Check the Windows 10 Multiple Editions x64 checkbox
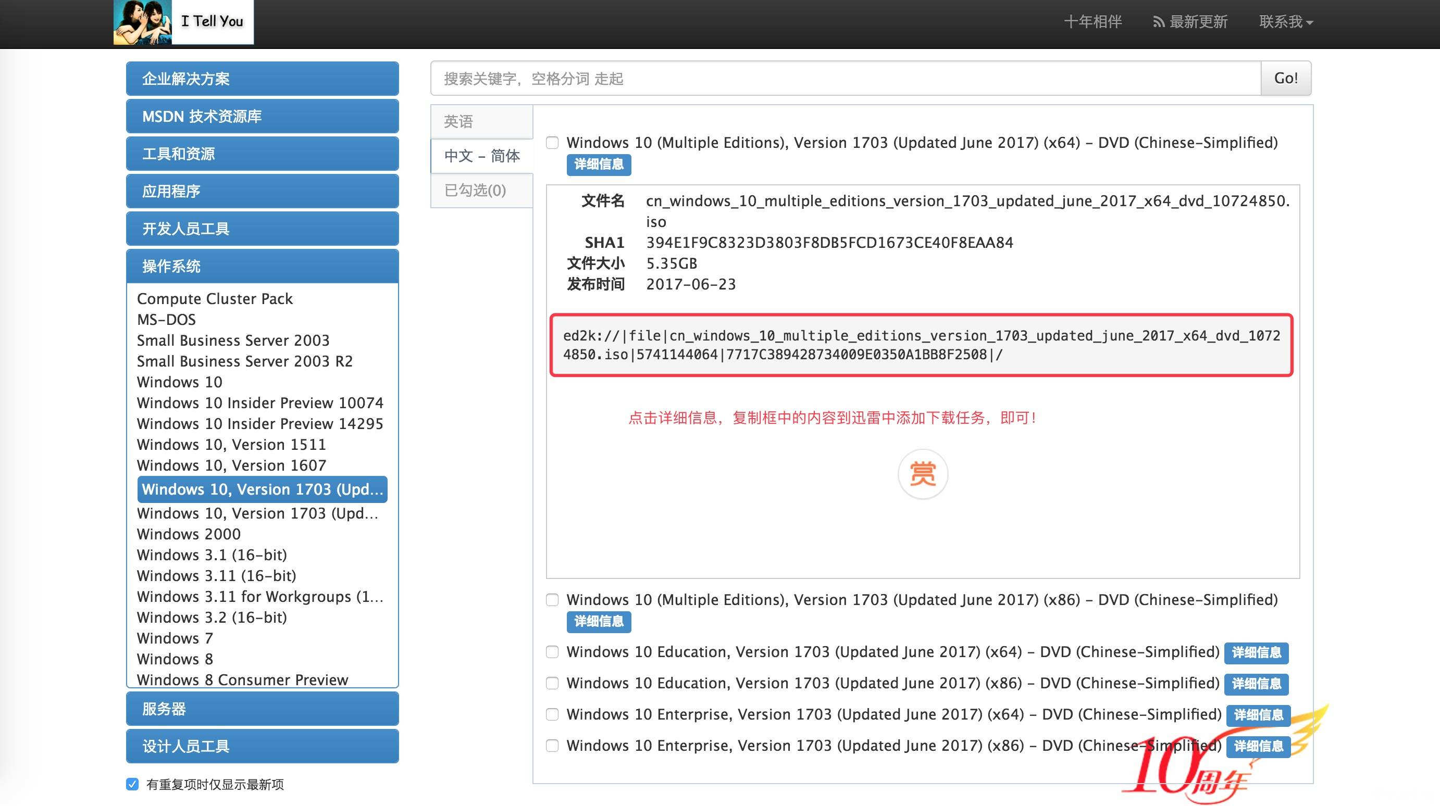 (552, 143)
